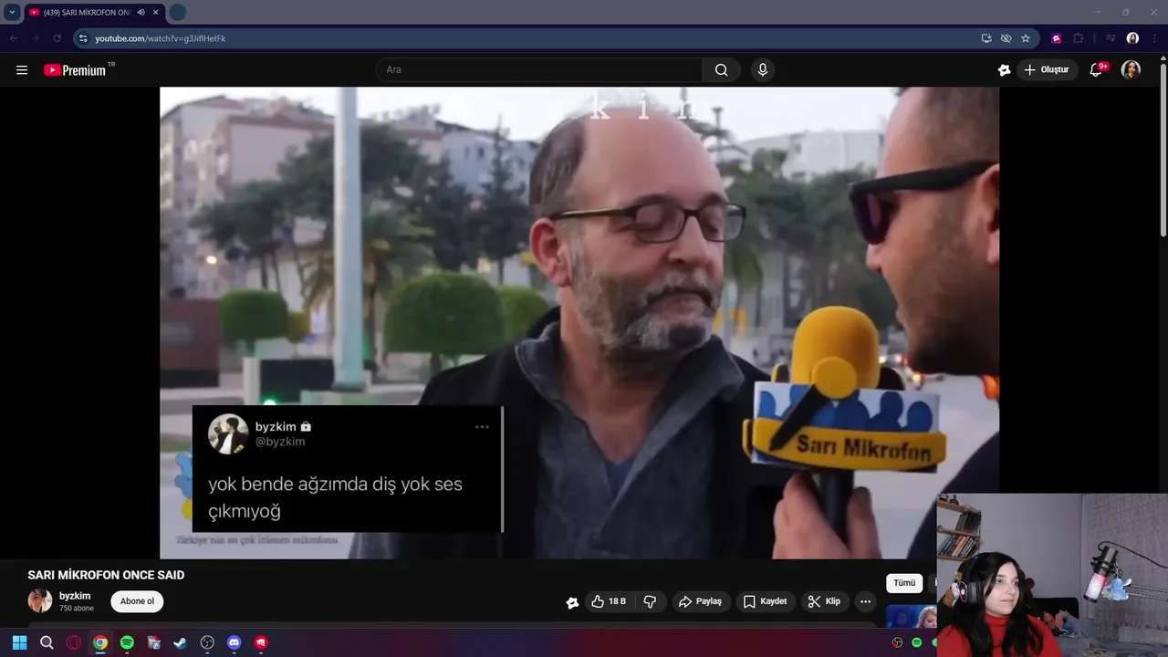Start voice search with the microphone icon

pyautogui.click(x=763, y=70)
